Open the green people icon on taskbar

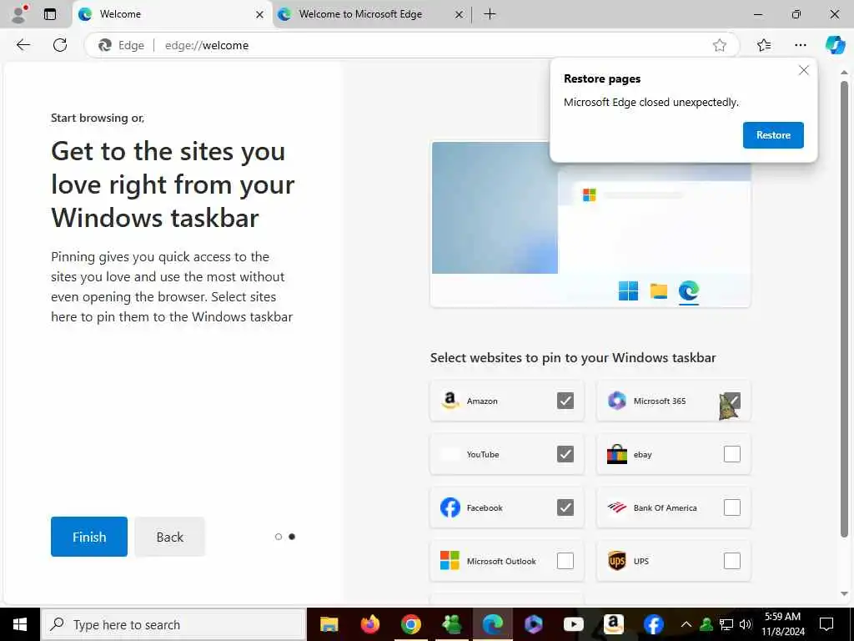click(x=451, y=624)
